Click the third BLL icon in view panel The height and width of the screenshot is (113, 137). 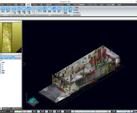(9, 57)
